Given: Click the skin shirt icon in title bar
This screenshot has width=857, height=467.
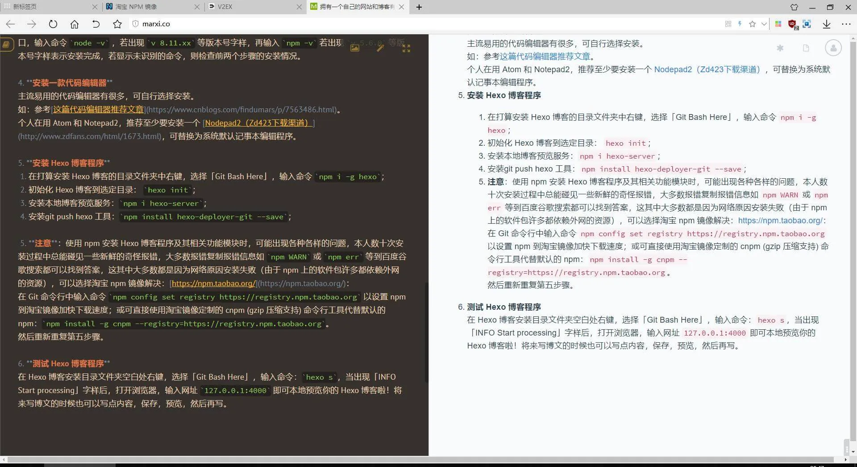Looking at the screenshot, I should point(794,7).
